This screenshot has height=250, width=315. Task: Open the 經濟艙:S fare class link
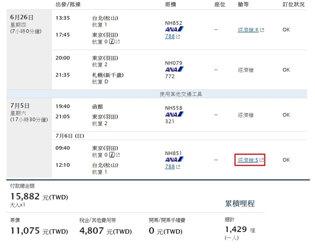[x=248, y=160]
